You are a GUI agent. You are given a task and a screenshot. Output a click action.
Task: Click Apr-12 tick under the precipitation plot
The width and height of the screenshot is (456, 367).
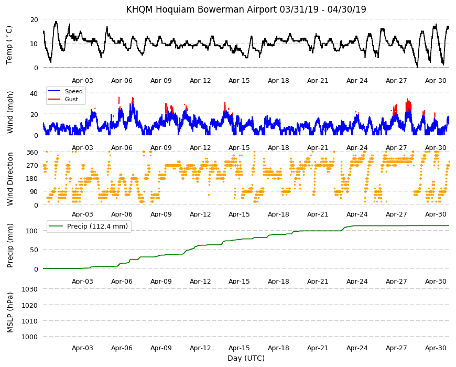pos(200,281)
